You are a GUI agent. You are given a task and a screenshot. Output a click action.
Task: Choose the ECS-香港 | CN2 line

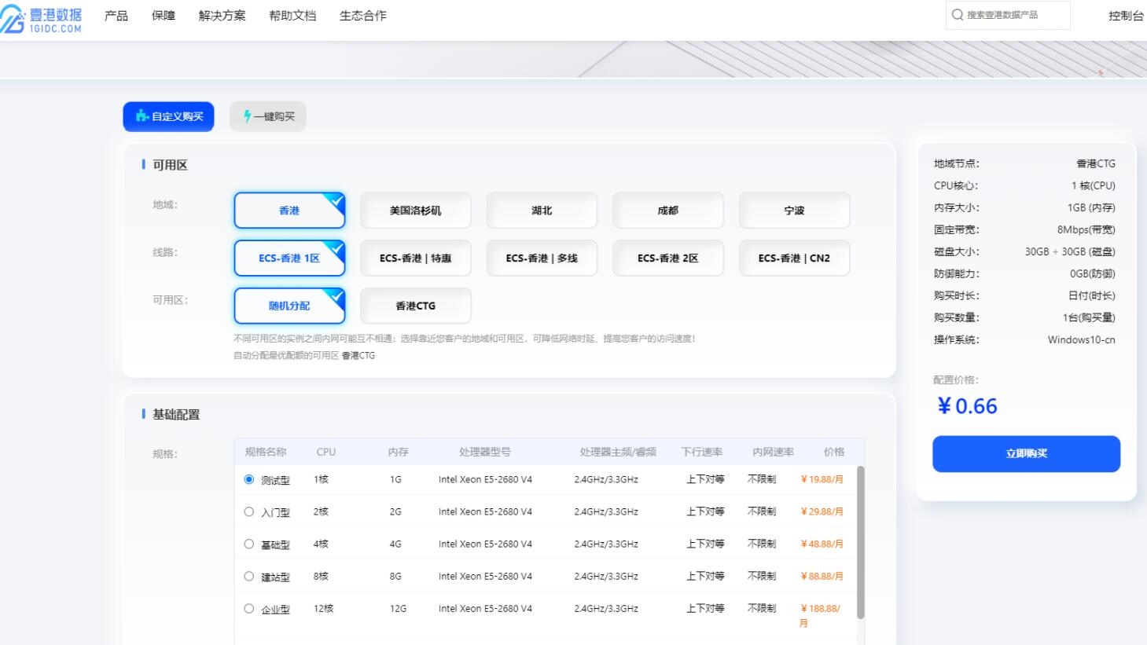pyautogui.click(x=794, y=258)
